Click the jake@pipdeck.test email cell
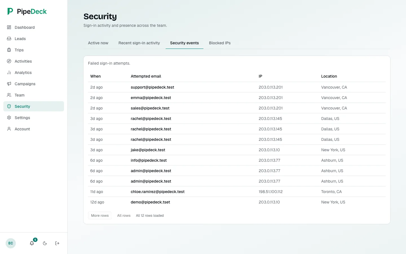 coord(148,150)
